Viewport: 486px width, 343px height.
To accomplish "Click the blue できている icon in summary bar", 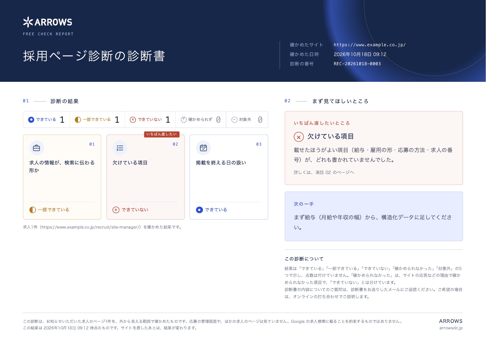I will (31, 120).
